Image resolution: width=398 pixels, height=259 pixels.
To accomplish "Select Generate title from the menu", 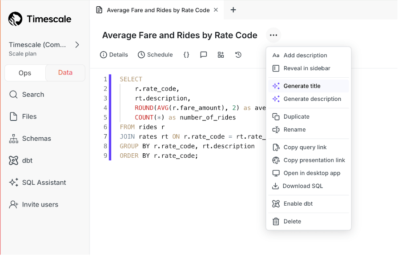I will (302, 86).
